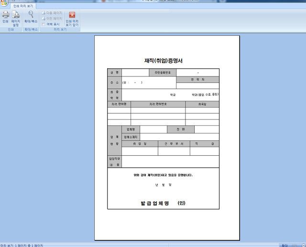Click the '취 업 일' header cell
The width and height of the screenshot is (306, 247).
click(140, 144)
